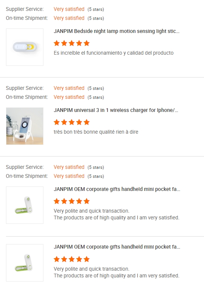
Task: Click the star rating of the first pocket fan review
Action: [x=71, y=201]
